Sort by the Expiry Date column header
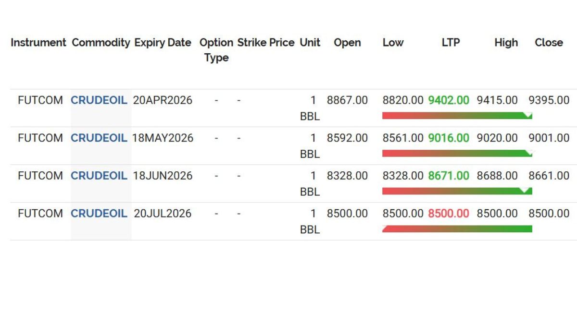 point(163,43)
